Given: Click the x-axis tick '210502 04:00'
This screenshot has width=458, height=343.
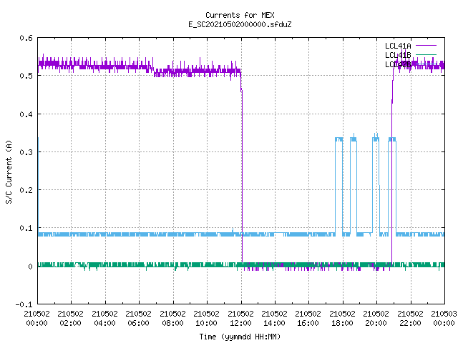Looking at the screenshot, I should coord(104,318).
